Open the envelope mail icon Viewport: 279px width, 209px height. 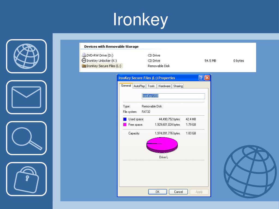(x=26, y=97)
